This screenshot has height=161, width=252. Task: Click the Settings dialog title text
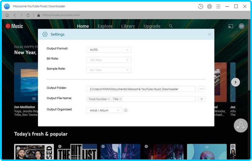(x=58, y=34)
